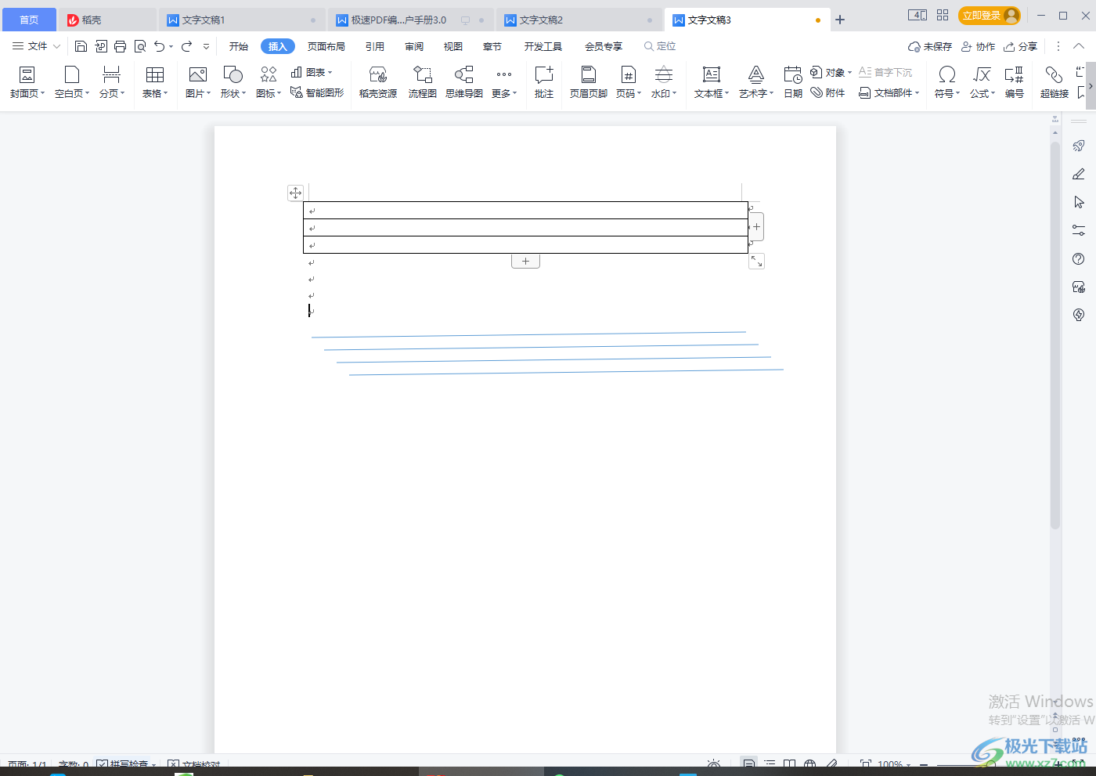1096x776 pixels.
Task: Open the customize quick access toolbar dropdown
Action: (206, 46)
